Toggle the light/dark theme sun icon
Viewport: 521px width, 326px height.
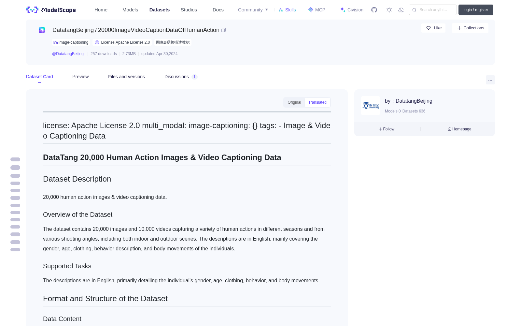[389, 10]
